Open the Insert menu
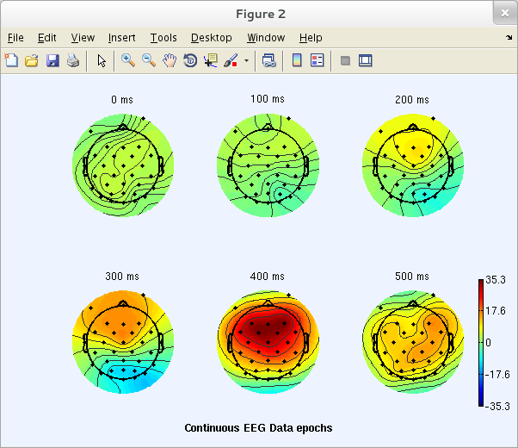This screenshot has height=448, width=518. point(121,38)
